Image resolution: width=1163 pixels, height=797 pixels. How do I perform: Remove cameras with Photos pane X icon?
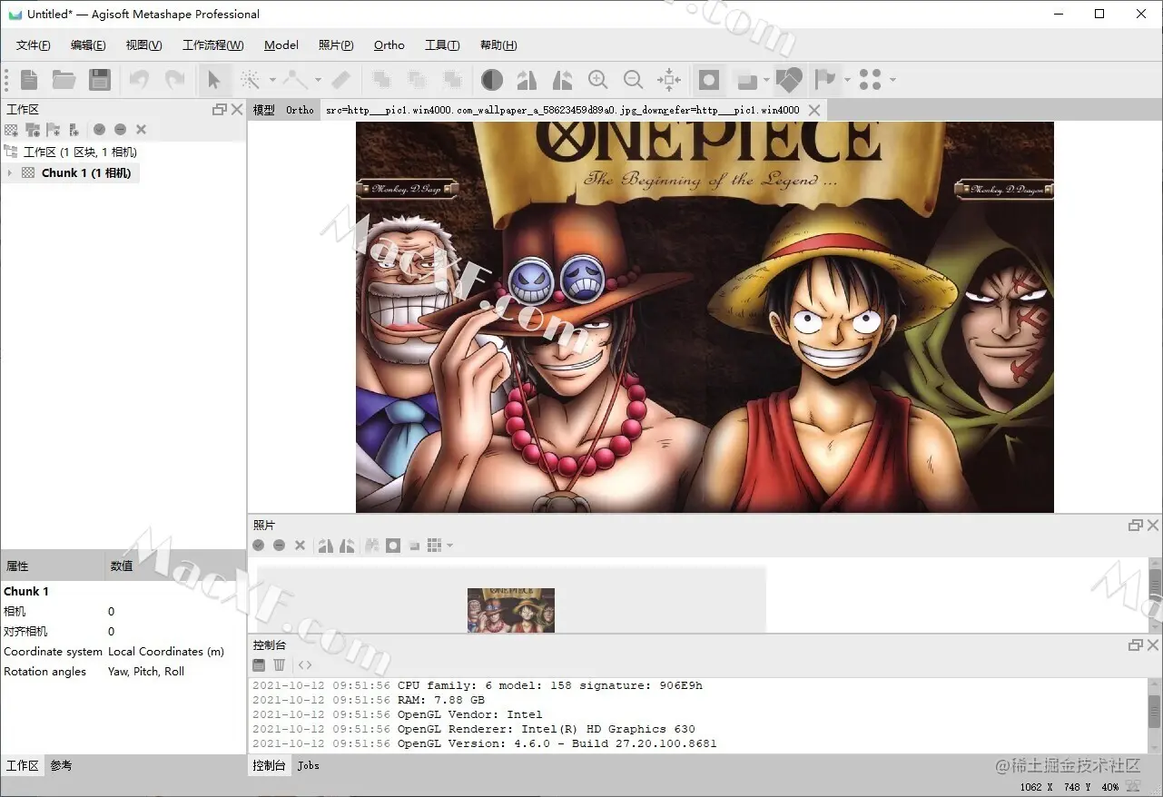301,546
